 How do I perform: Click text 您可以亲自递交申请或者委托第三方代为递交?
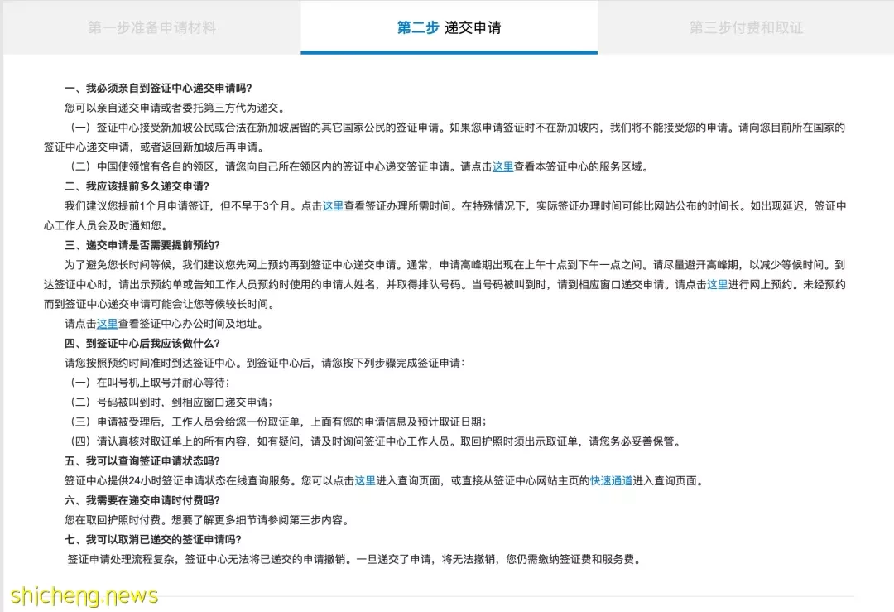coord(175,108)
